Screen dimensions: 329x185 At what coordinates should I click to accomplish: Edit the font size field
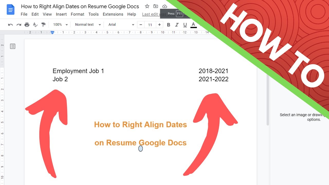150,25
